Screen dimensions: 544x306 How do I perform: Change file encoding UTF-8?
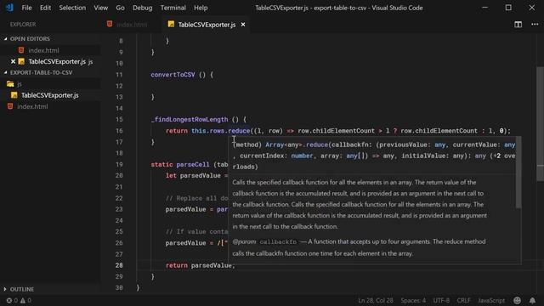pos(441,300)
